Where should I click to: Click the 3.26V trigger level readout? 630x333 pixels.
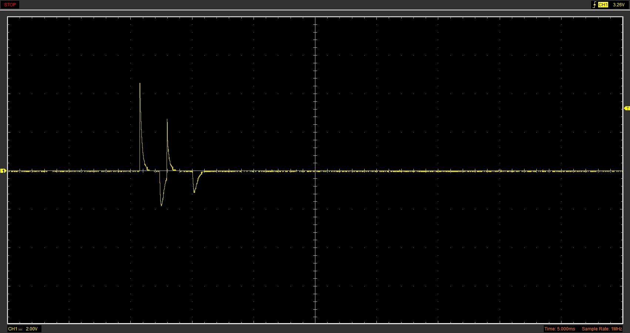(619, 5)
